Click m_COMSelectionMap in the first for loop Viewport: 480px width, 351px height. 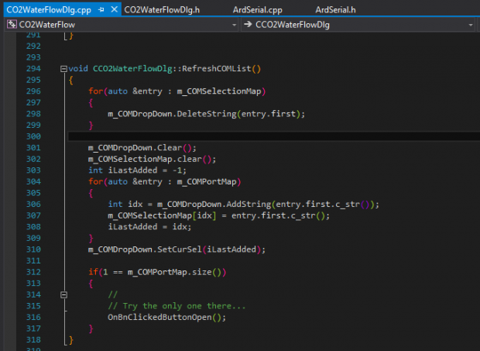click(219, 91)
